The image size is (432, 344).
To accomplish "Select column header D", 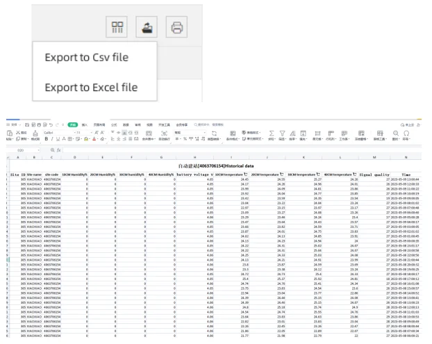I will point(75,157).
